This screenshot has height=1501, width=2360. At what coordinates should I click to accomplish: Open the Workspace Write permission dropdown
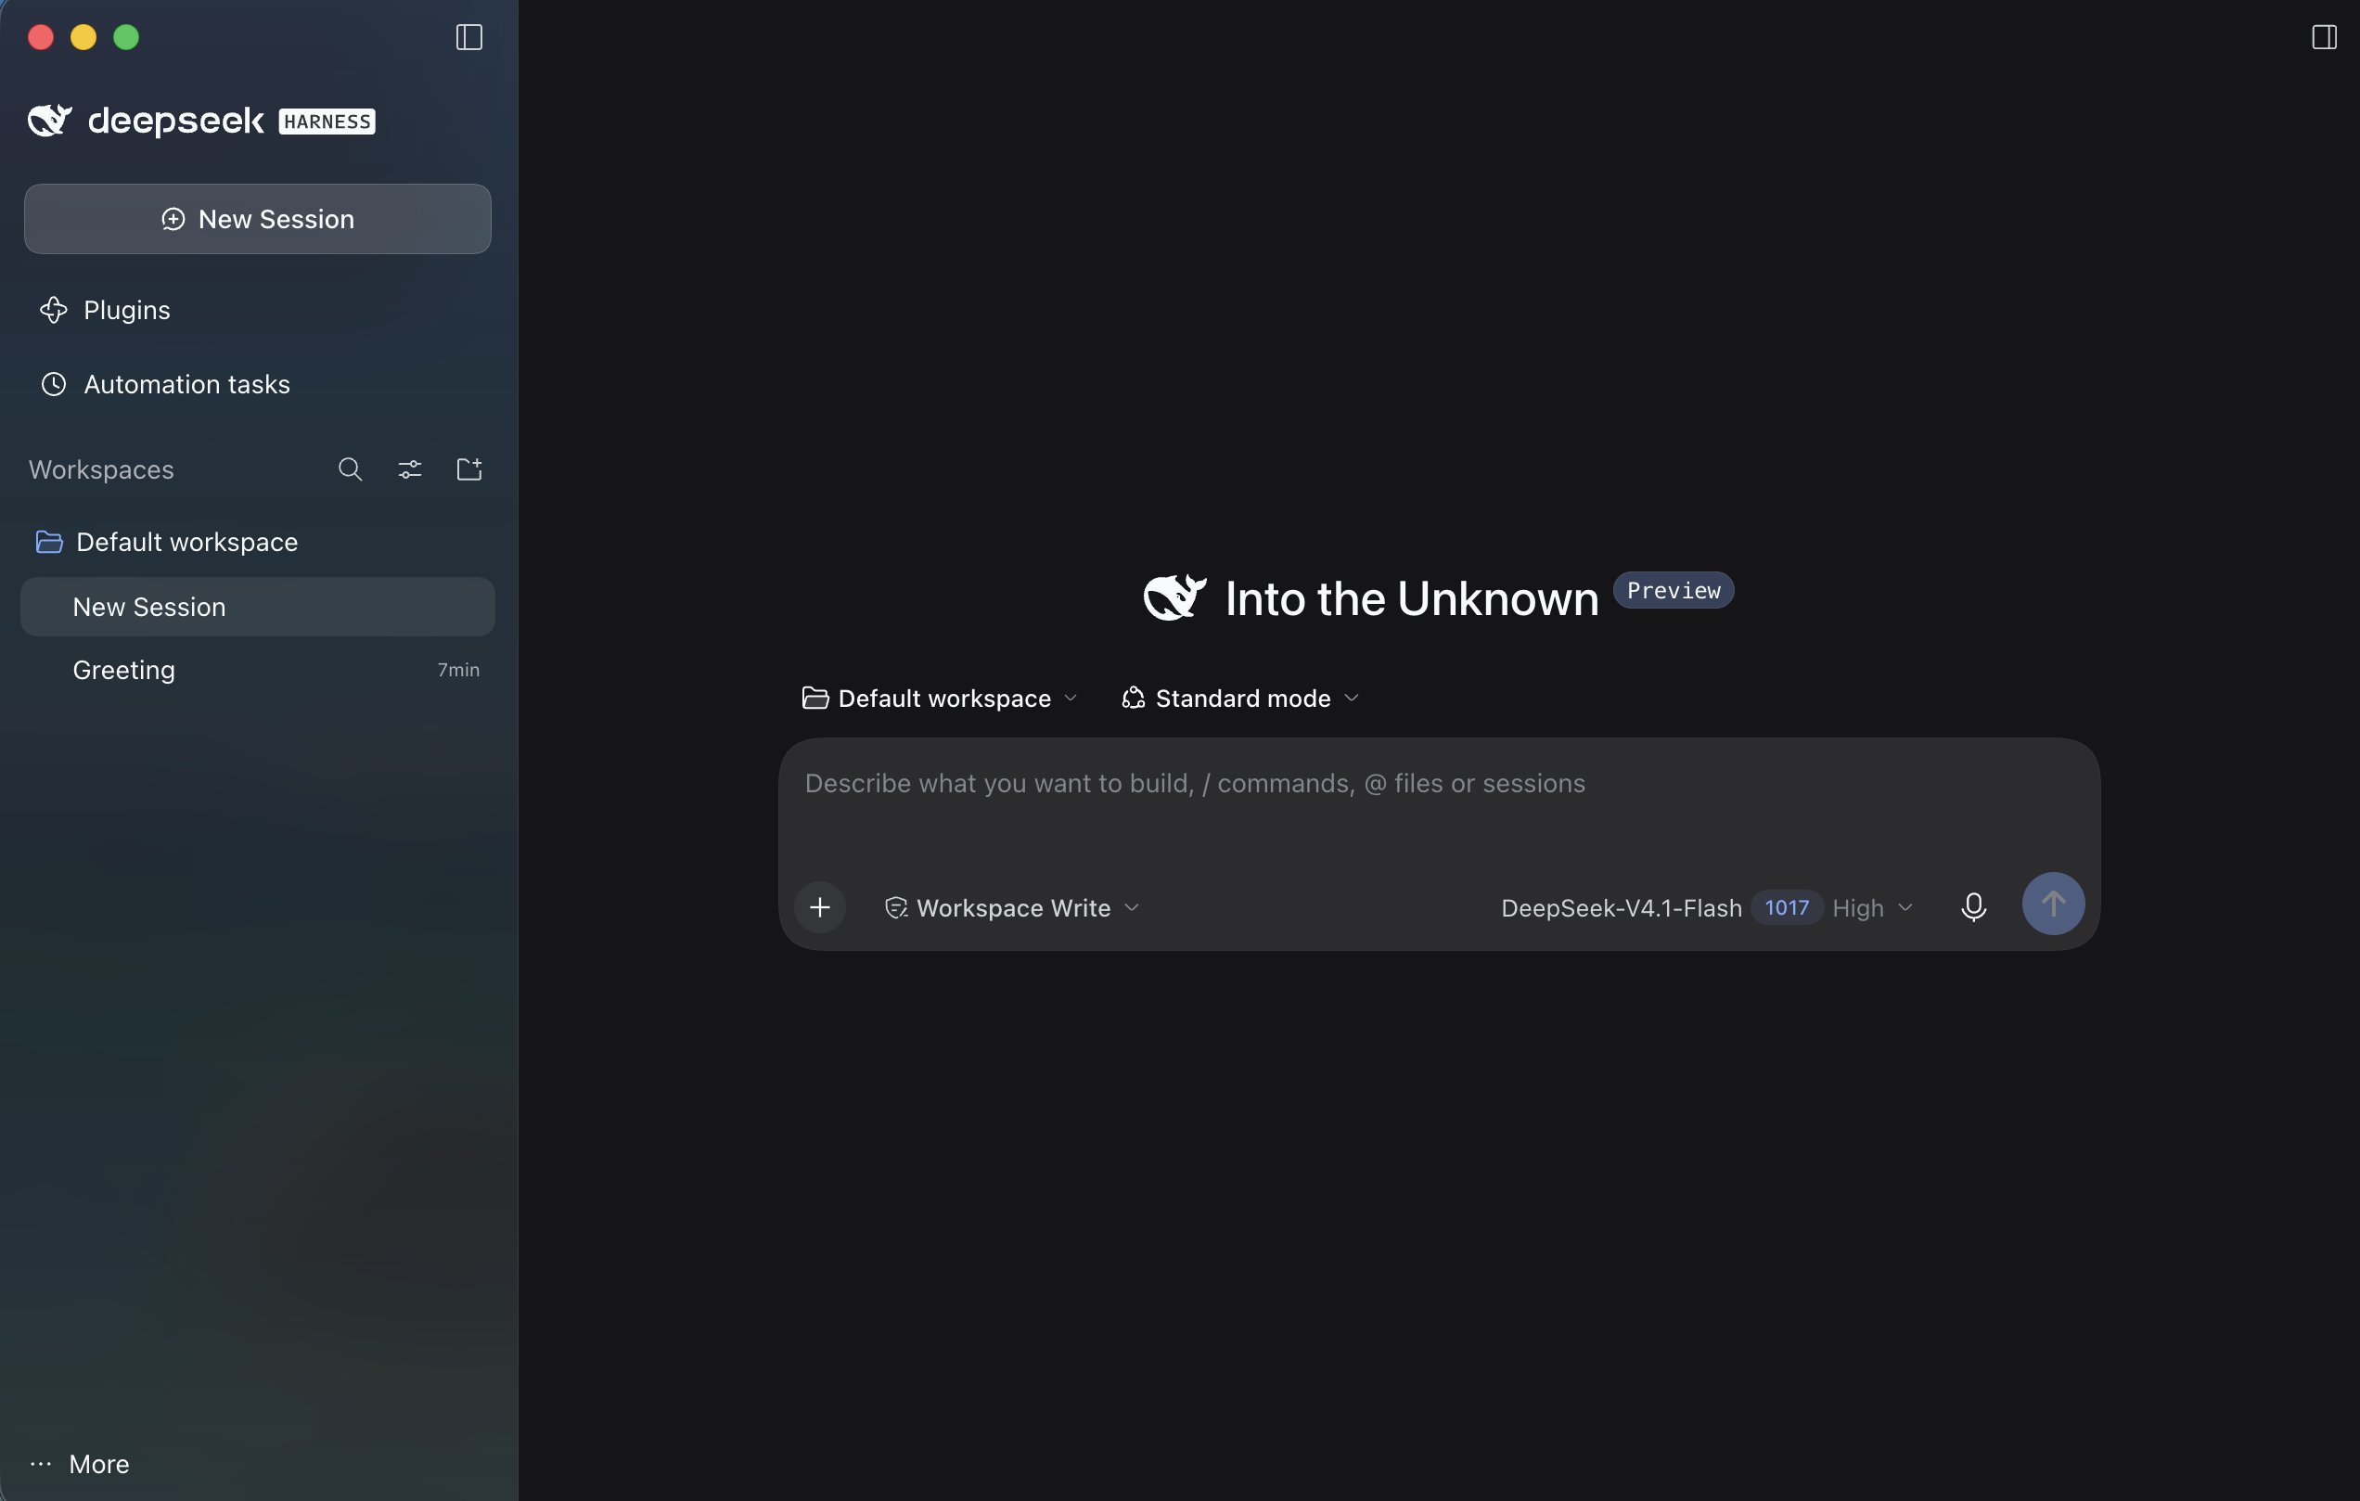[x=1012, y=908]
